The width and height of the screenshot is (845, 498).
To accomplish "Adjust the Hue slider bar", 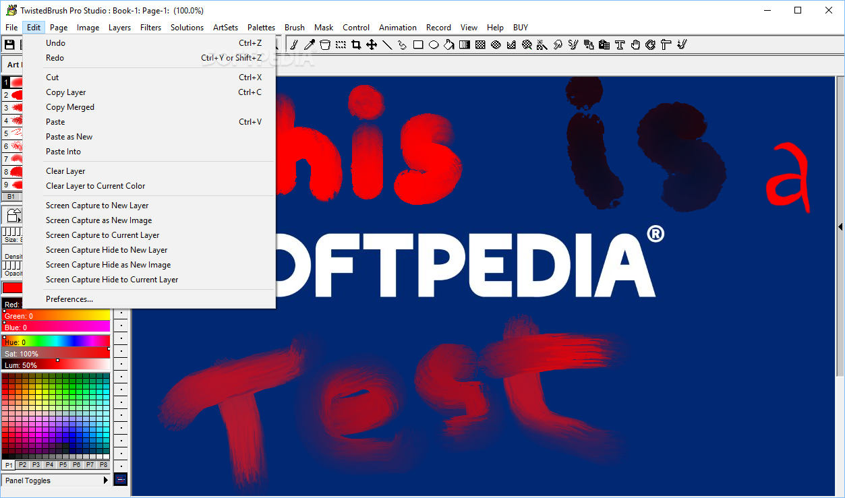I will click(56, 342).
